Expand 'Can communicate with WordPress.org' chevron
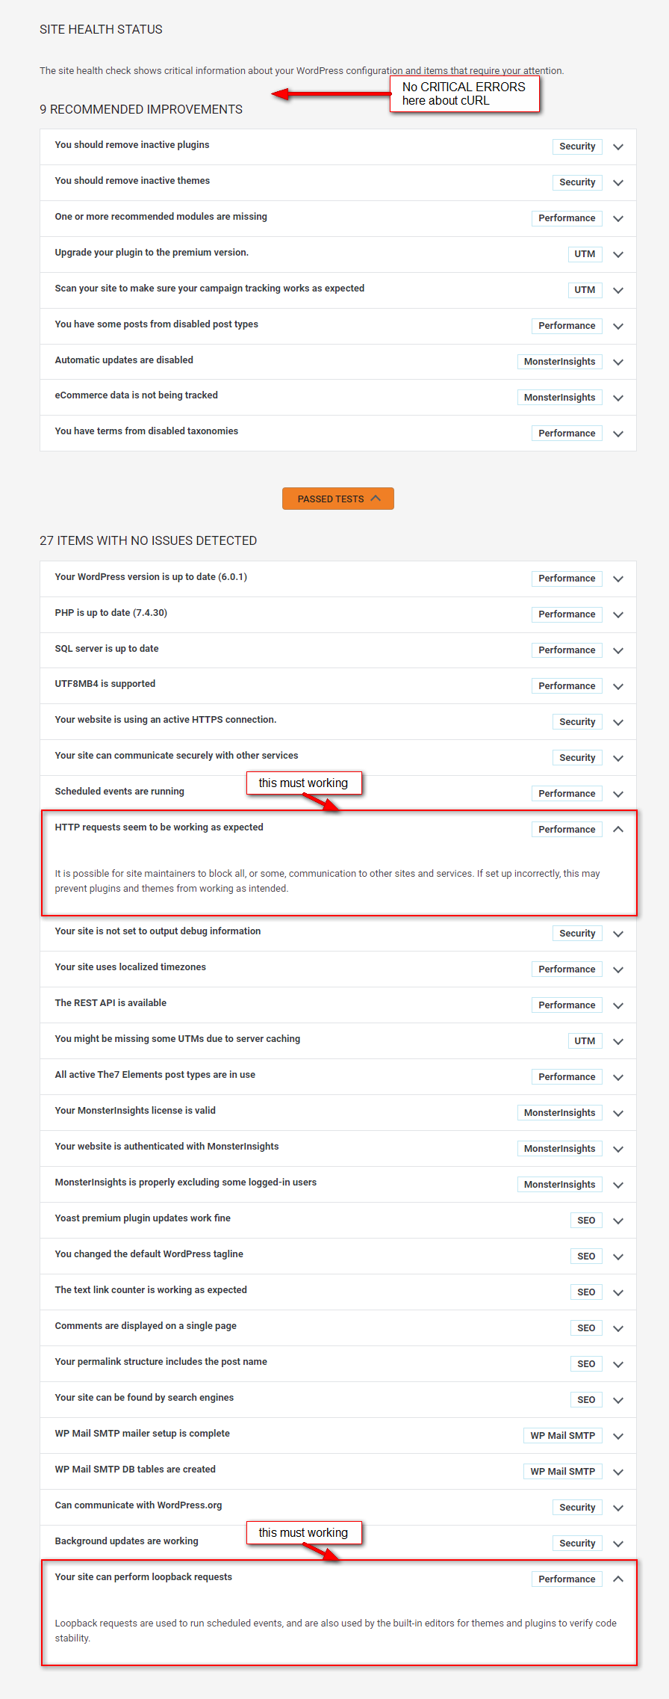 pyautogui.click(x=618, y=1508)
